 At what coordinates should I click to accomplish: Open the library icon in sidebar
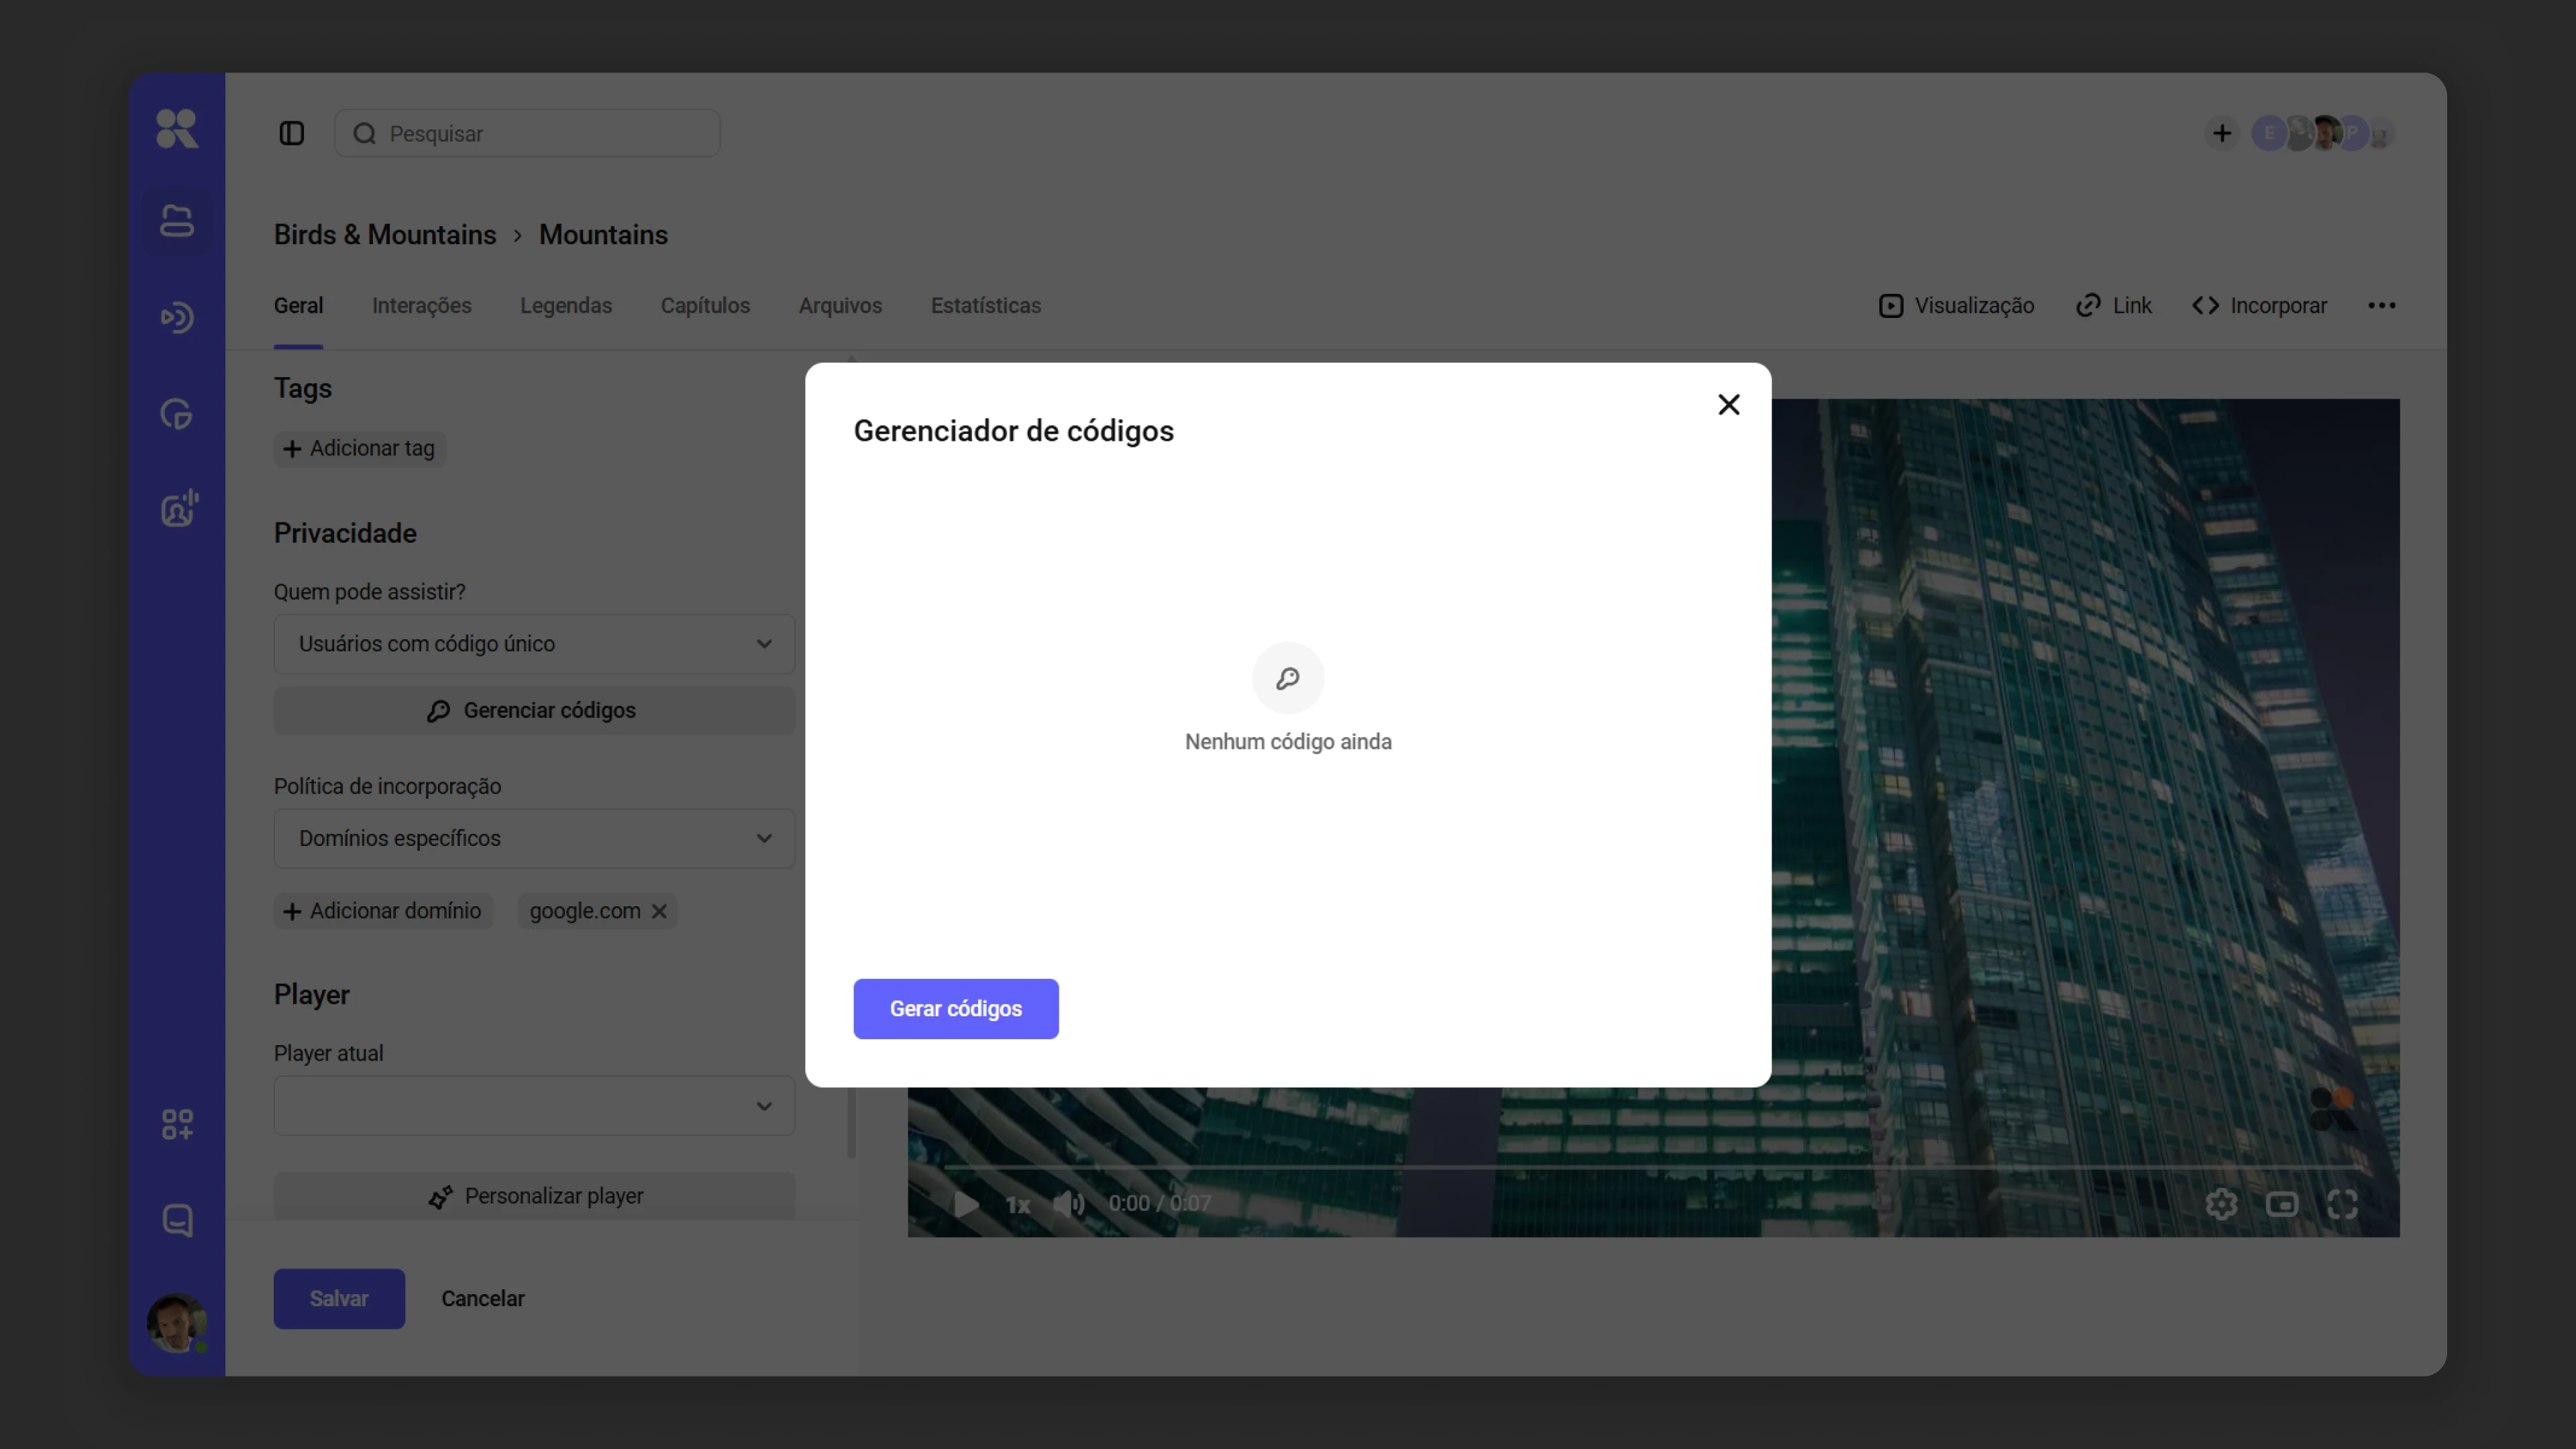coord(177,221)
